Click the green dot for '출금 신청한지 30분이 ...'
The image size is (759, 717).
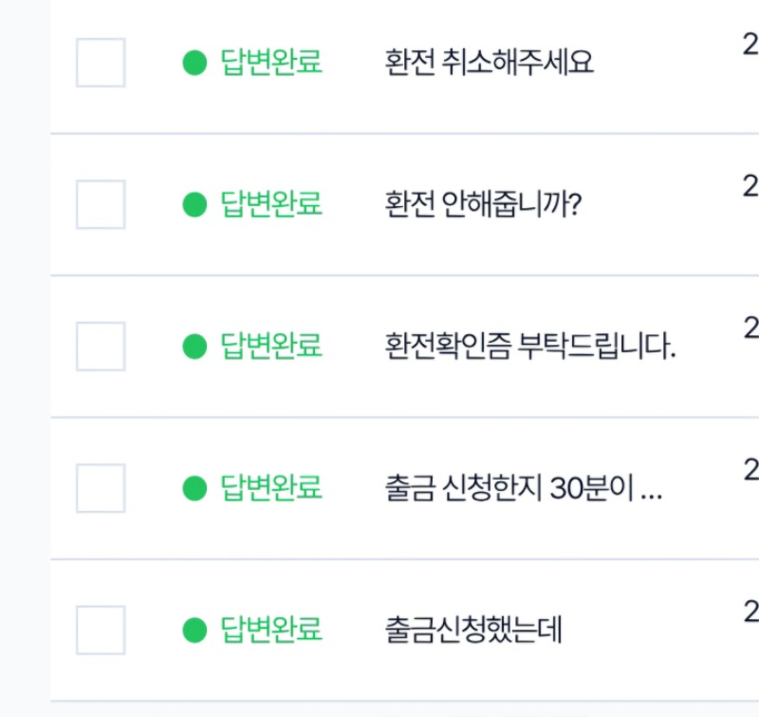194,488
